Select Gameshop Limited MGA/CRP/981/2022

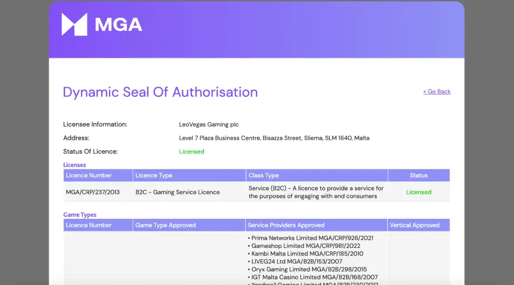click(x=306, y=246)
